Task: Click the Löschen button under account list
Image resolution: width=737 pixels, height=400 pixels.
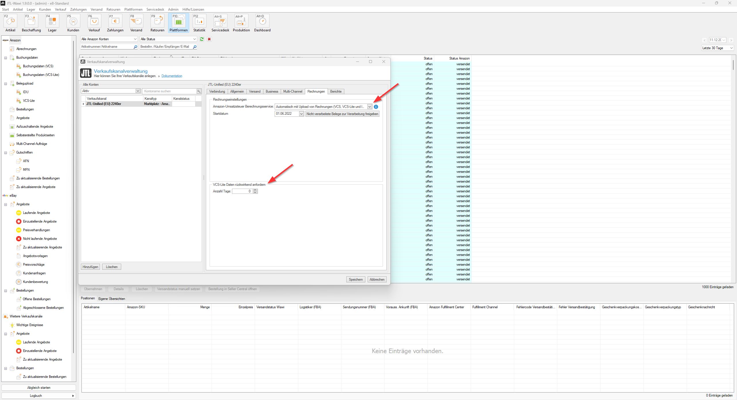Action: (112, 267)
